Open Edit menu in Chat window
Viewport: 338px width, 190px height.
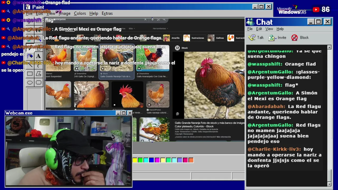[x=259, y=29]
